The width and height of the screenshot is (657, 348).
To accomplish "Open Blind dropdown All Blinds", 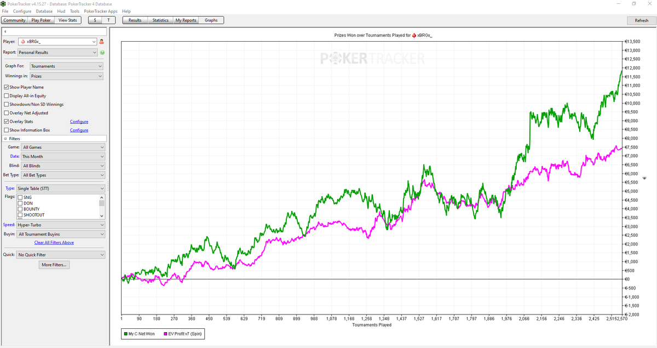I will point(63,166).
